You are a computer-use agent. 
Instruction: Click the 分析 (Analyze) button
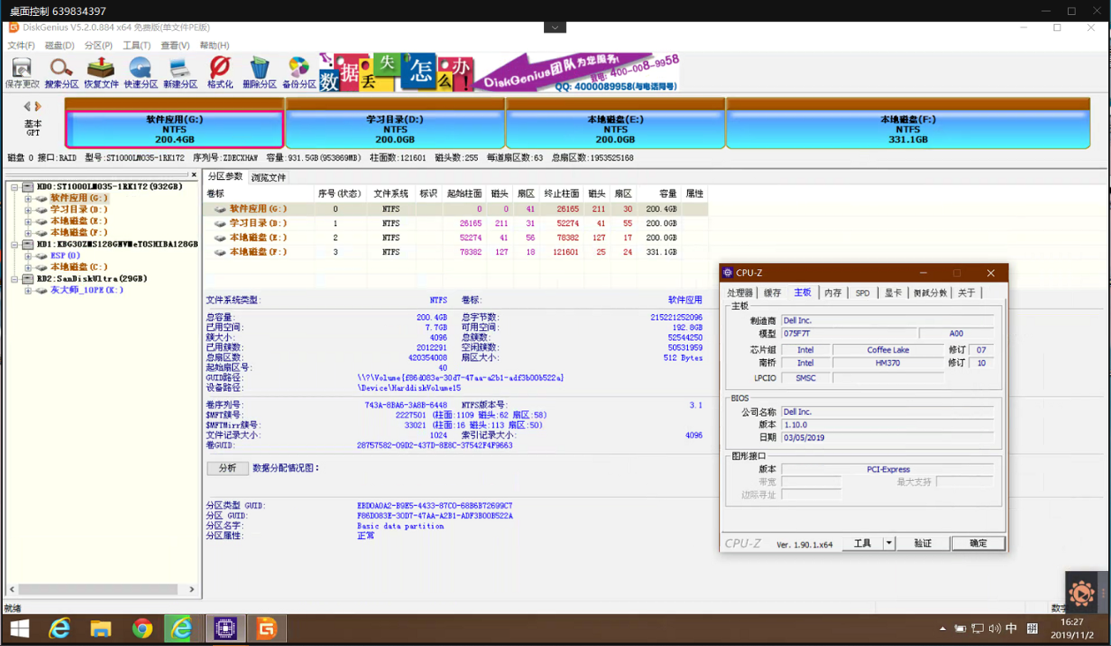(x=227, y=469)
